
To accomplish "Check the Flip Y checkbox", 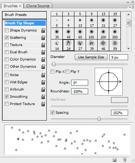I will (x=67, y=71).
